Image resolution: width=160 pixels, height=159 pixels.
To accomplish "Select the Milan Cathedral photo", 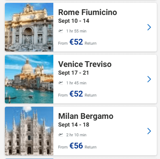I will 29,131.
